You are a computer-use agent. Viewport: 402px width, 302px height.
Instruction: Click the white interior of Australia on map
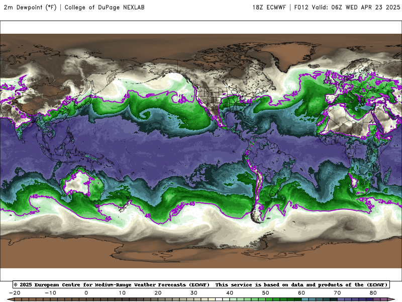[x=77, y=184]
